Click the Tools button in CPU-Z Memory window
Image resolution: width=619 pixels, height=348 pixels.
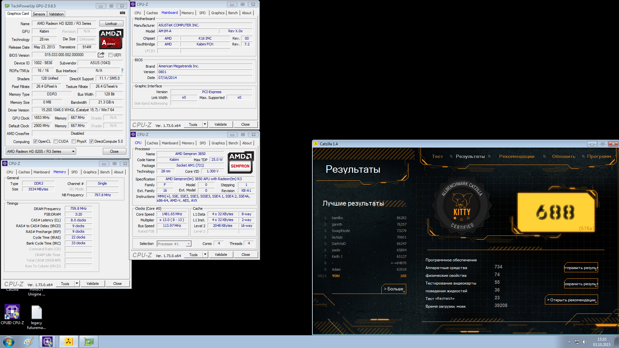pos(65,284)
